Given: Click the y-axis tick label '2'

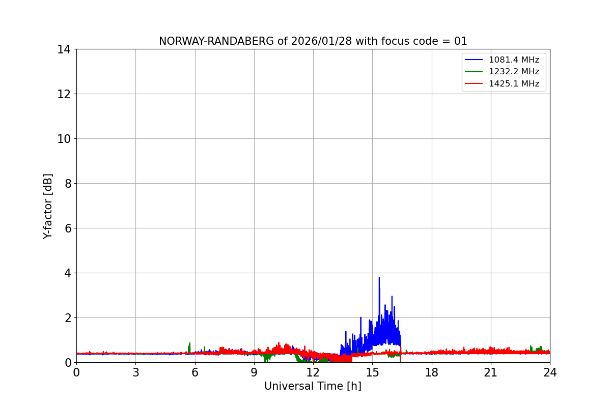Looking at the screenshot, I should (67, 318).
